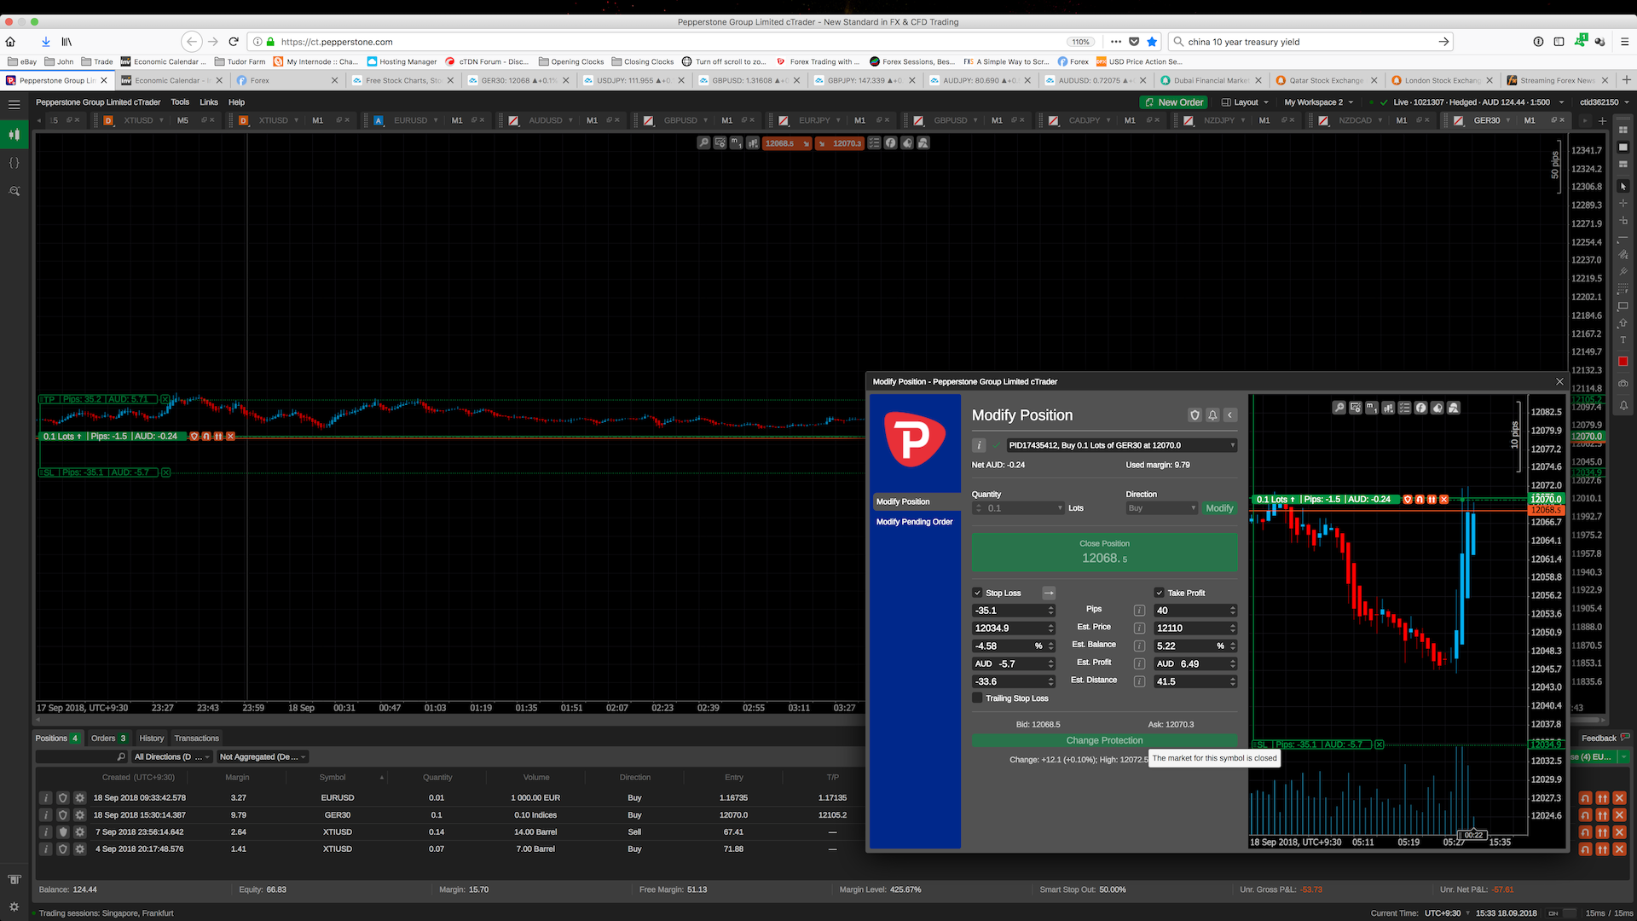Switch to the History tab

[x=151, y=739]
